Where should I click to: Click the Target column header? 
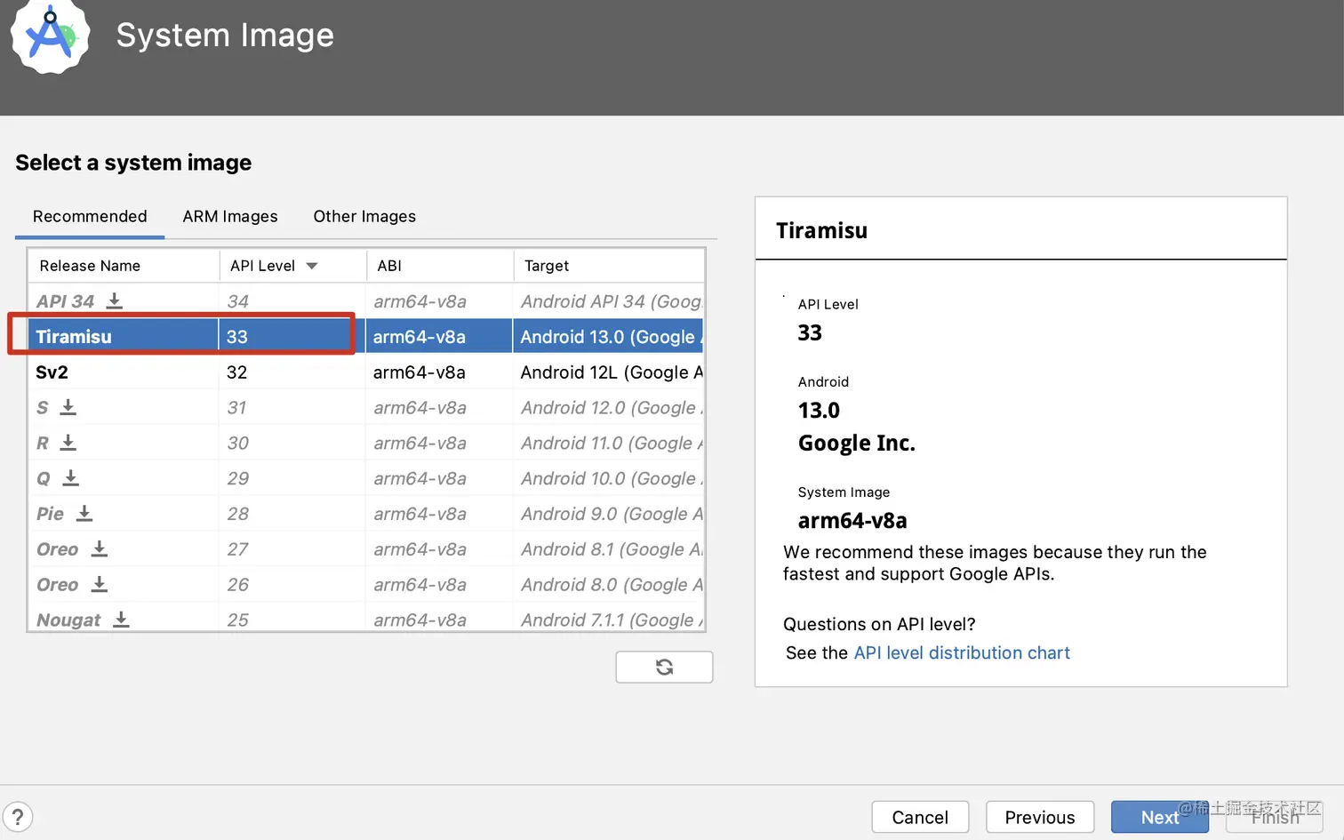(547, 266)
